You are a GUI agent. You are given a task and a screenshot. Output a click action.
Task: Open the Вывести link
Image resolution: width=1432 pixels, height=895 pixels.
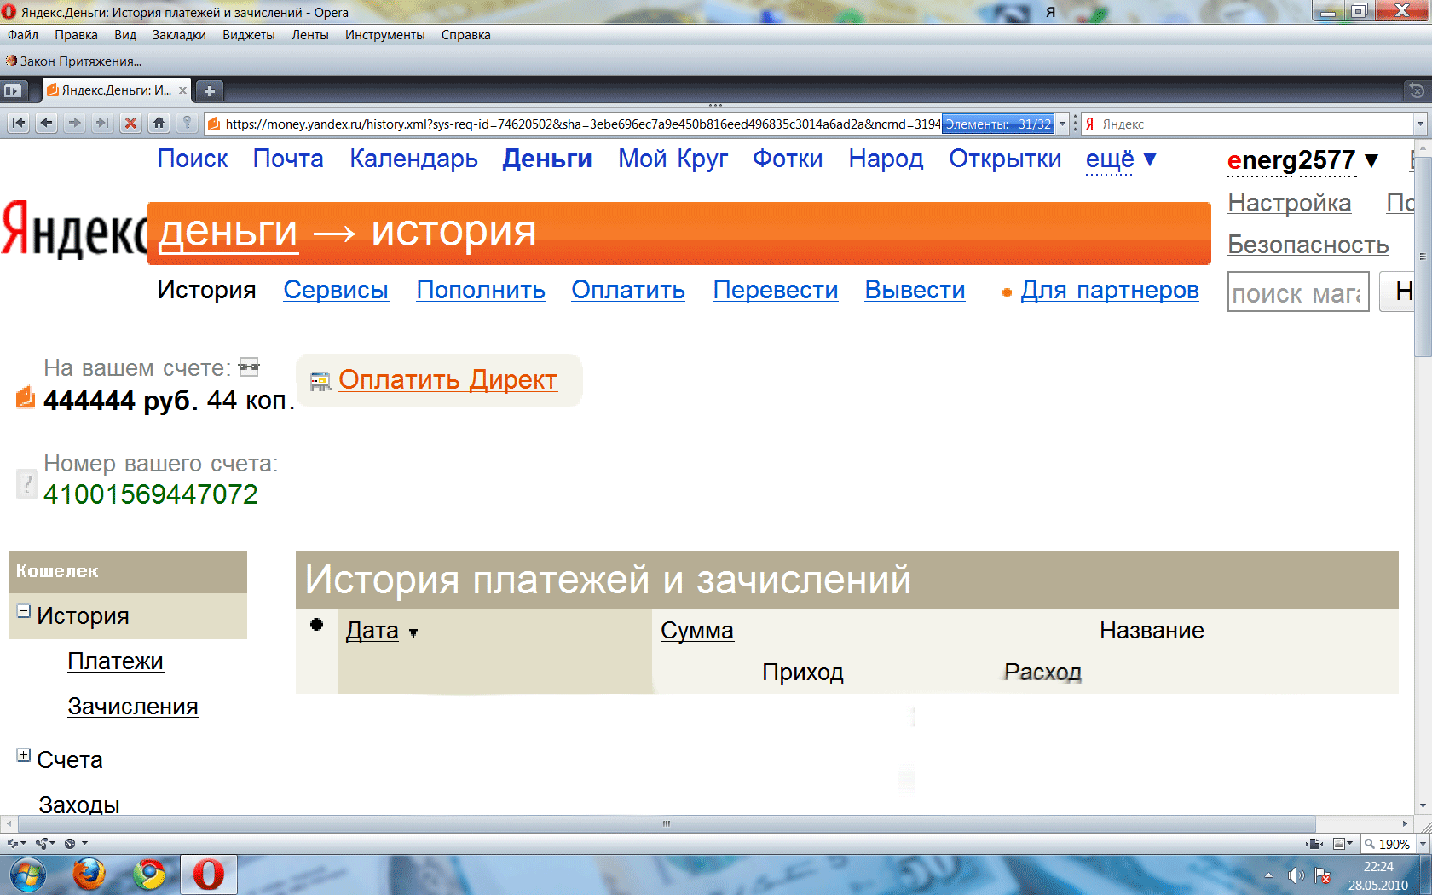tap(915, 290)
